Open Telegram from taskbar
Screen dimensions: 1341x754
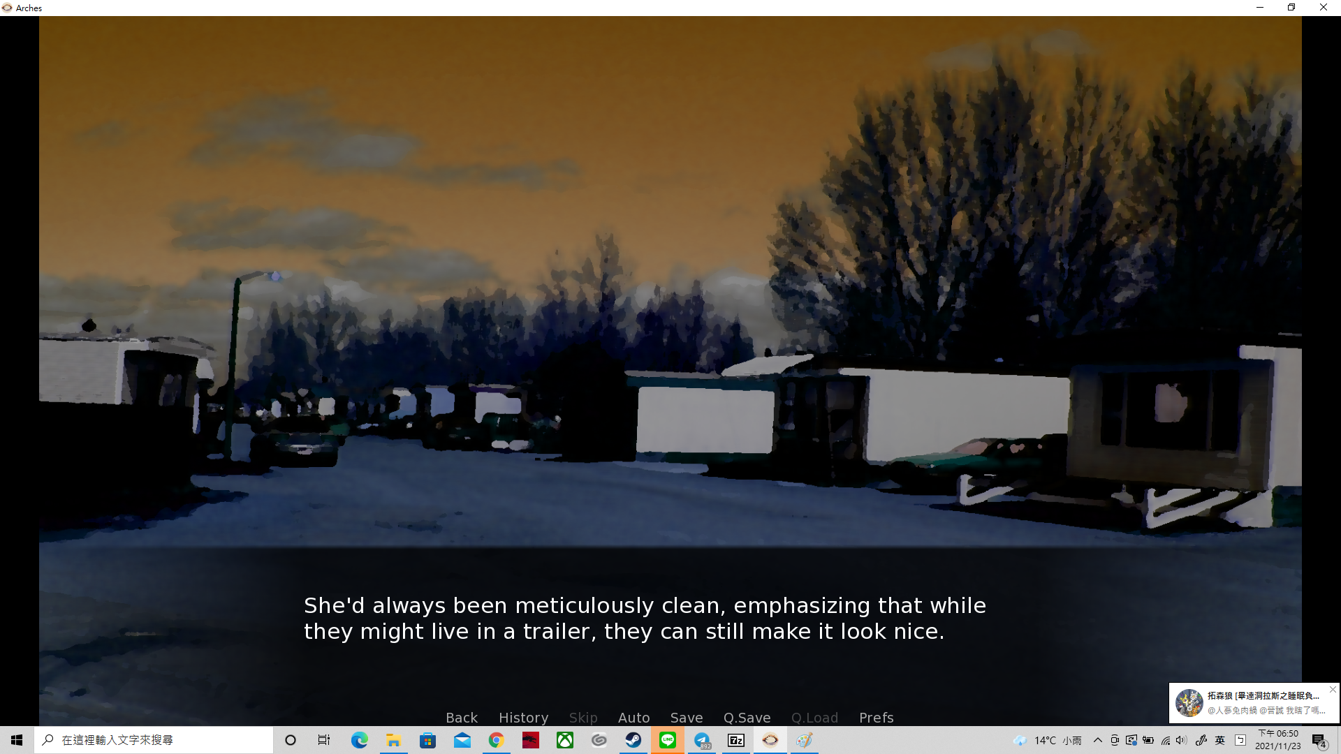tap(702, 740)
